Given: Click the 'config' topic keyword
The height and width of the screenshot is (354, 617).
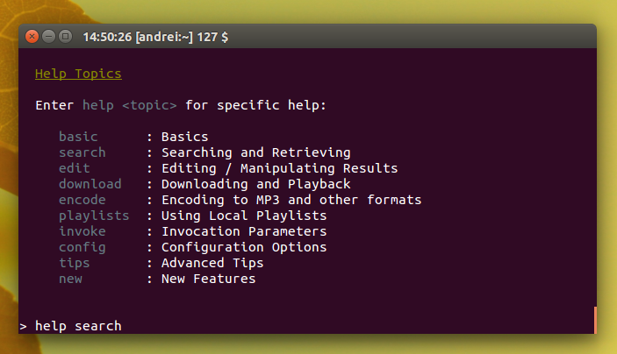Looking at the screenshot, I should pyautogui.click(x=82, y=247).
